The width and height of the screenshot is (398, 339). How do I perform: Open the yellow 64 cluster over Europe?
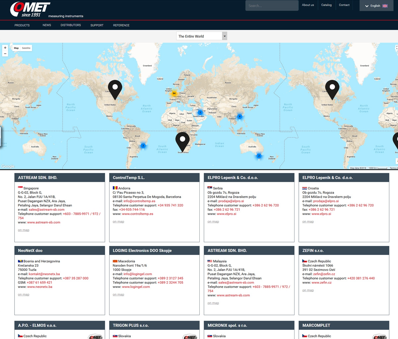pyautogui.click(x=174, y=93)
